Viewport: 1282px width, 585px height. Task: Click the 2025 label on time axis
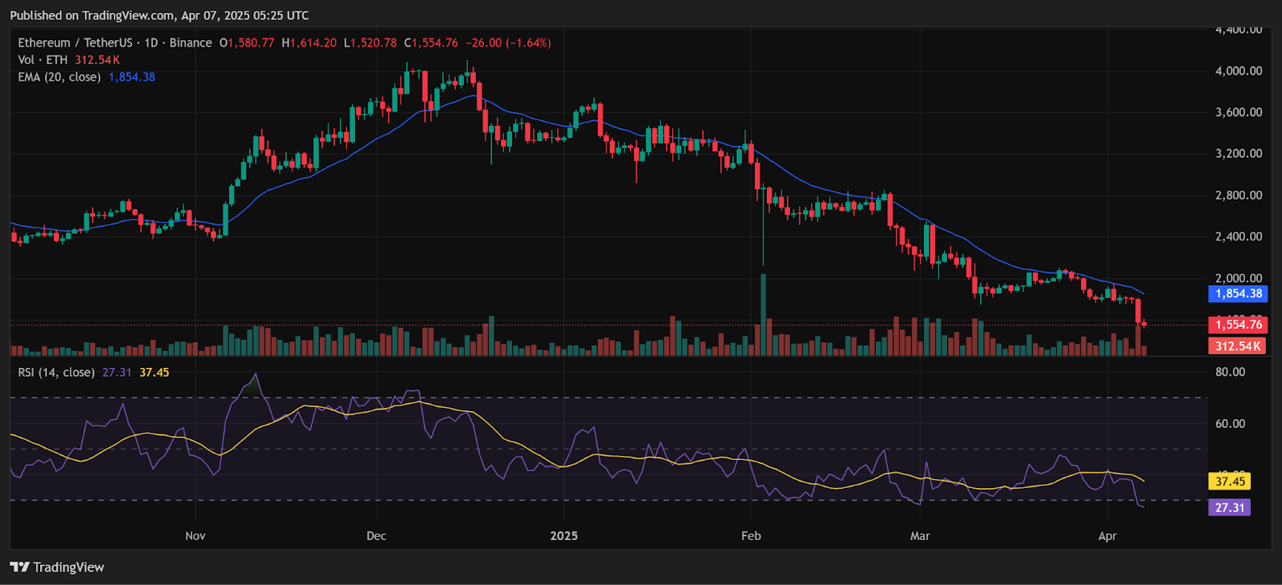pyautogui.click(x=564, y=536)
